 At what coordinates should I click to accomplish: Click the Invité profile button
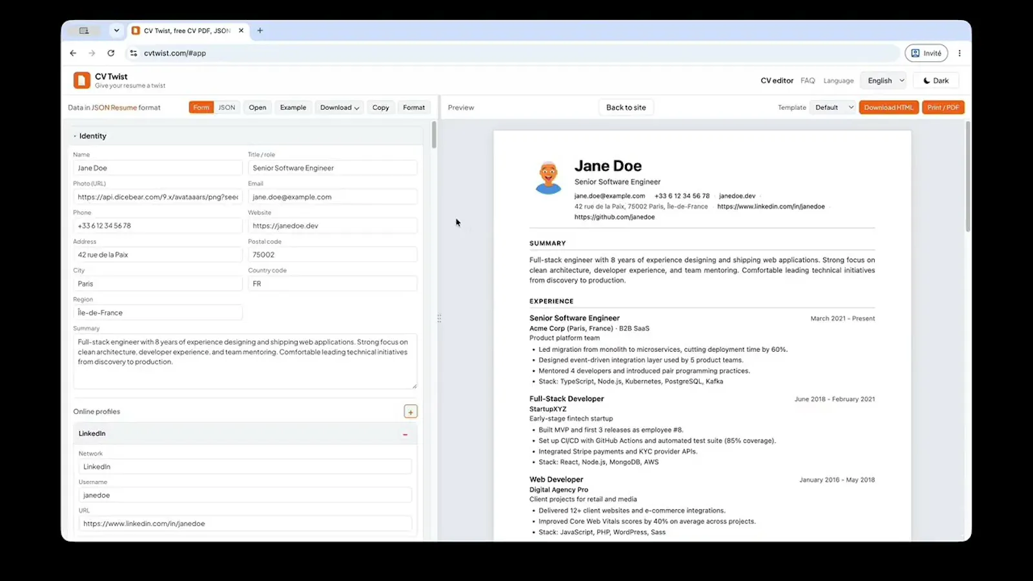click(926, 53)
